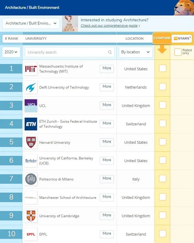Open Manchester School of Architecture name link
The width and height of the screenshot is (194, 243).
point(68,198)
